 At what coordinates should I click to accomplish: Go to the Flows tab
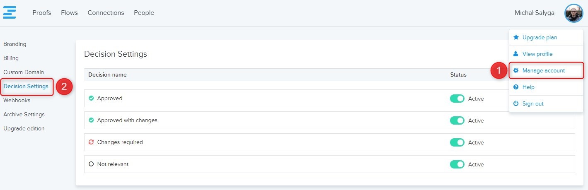[x=69, y=13]
